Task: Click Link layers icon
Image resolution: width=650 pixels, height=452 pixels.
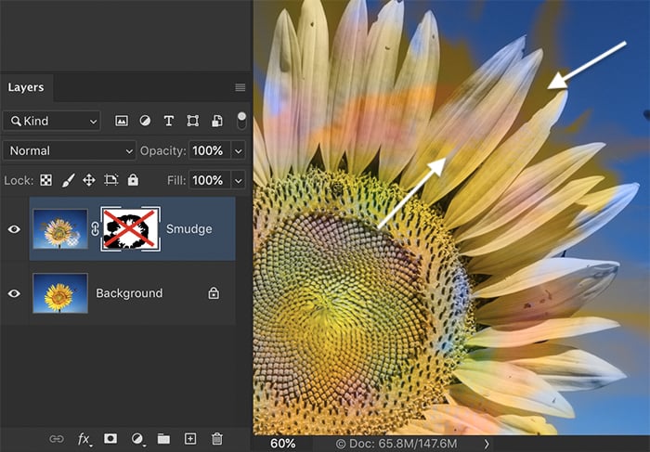Action: point(57,439)
